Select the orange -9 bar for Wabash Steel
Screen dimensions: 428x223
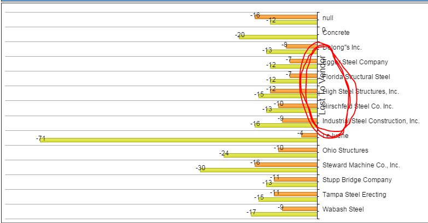pos(300,209)
